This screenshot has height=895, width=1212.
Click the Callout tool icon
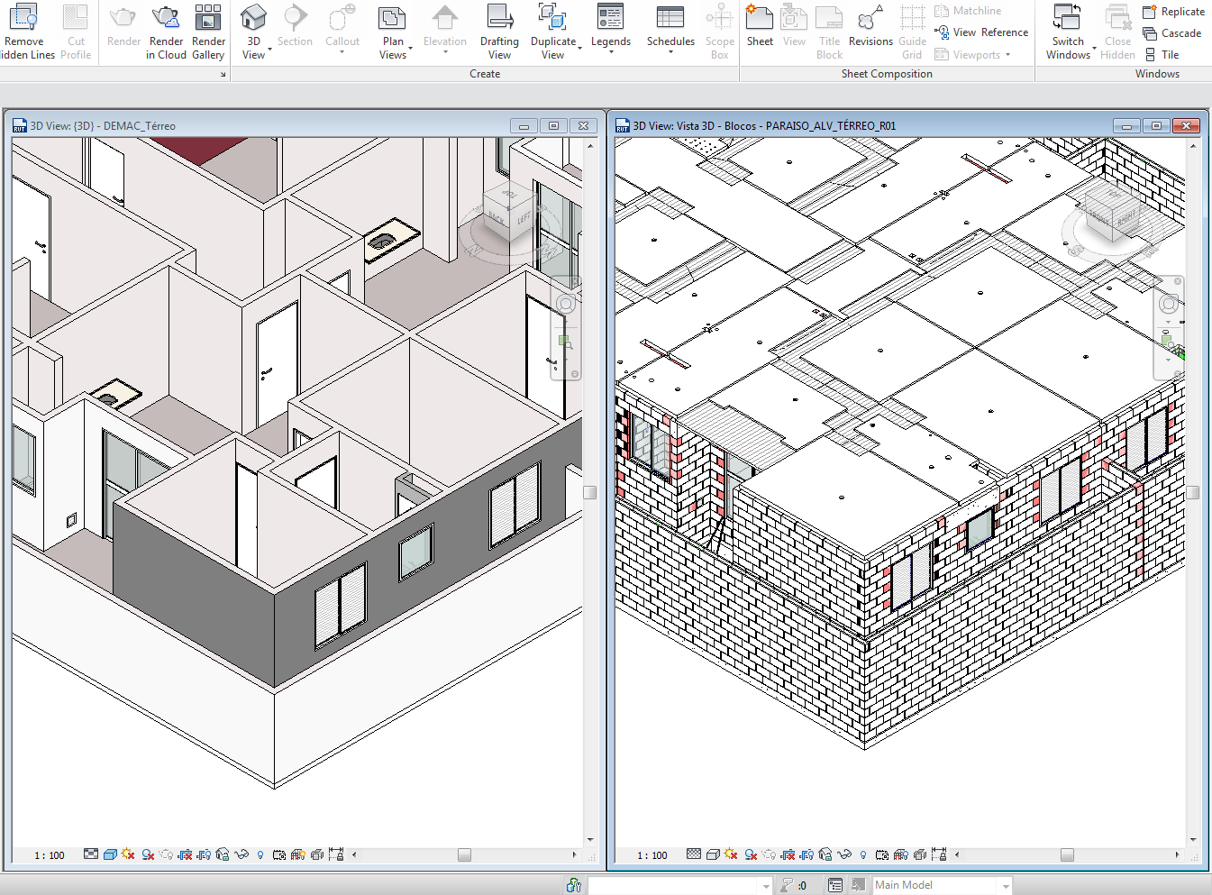point(342,18)
